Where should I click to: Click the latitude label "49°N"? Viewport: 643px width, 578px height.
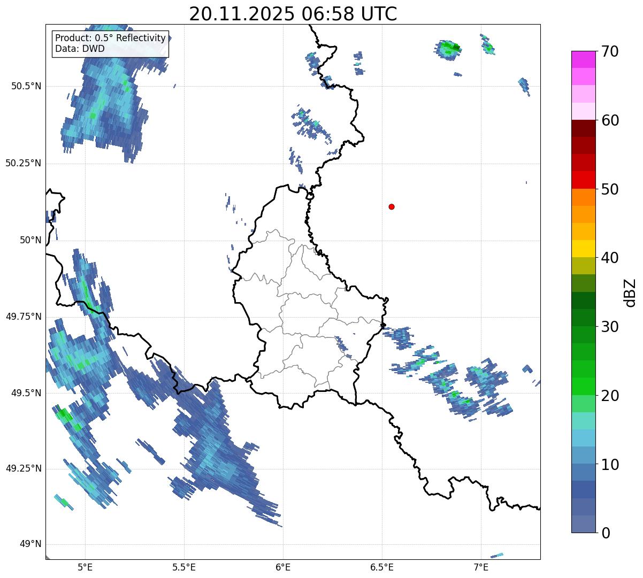(x=31, y=544)
